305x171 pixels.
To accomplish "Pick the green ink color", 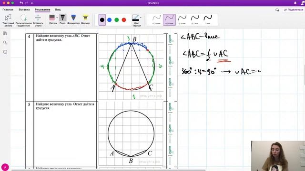I will (117, 20).
